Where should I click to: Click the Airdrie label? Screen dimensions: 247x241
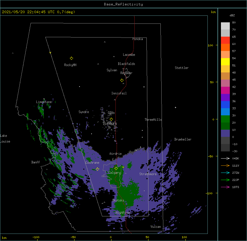[x=116, y=154]
